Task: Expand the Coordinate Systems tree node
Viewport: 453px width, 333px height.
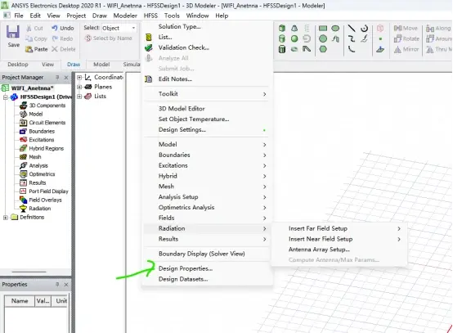Action: tap(79, 77)
